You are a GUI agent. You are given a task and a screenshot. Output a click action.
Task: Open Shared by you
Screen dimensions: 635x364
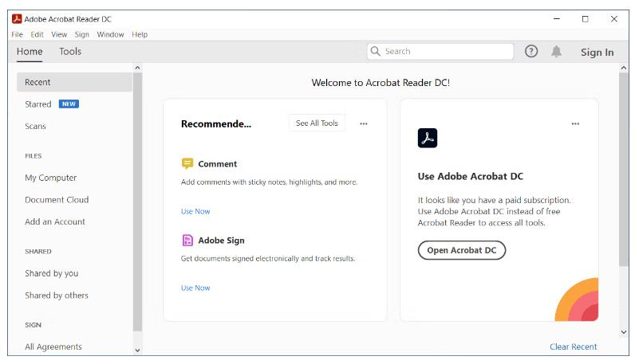[51, 273]
